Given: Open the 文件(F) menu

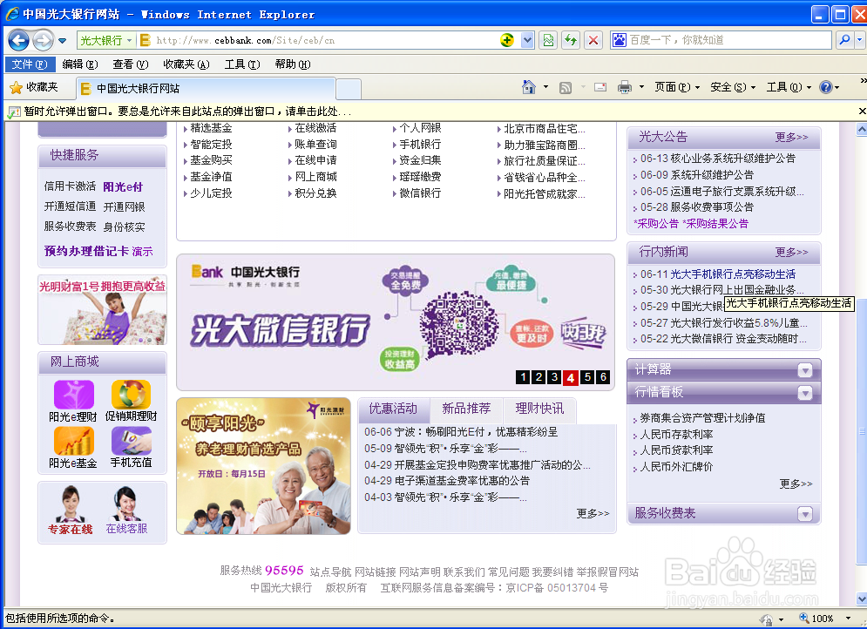Looking at the screenshot, I should tap(30, 64).
